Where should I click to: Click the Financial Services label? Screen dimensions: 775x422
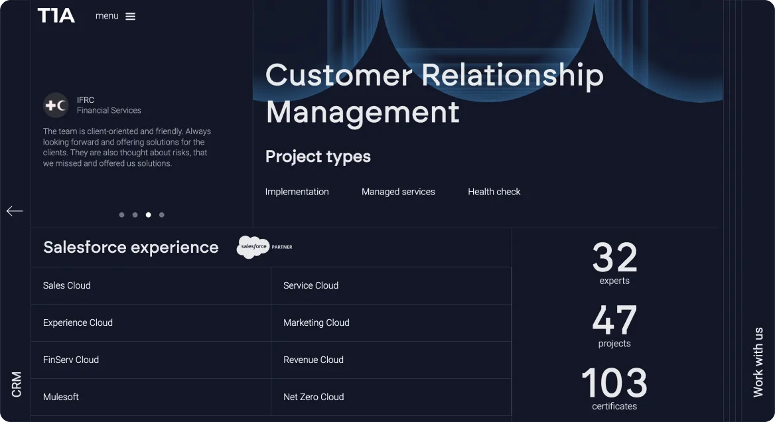pos(109,110)
